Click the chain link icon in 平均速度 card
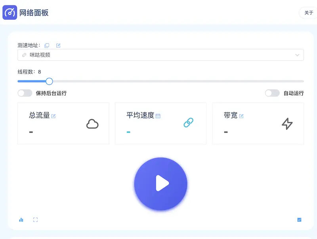The image size is (317, 239). 189,122
